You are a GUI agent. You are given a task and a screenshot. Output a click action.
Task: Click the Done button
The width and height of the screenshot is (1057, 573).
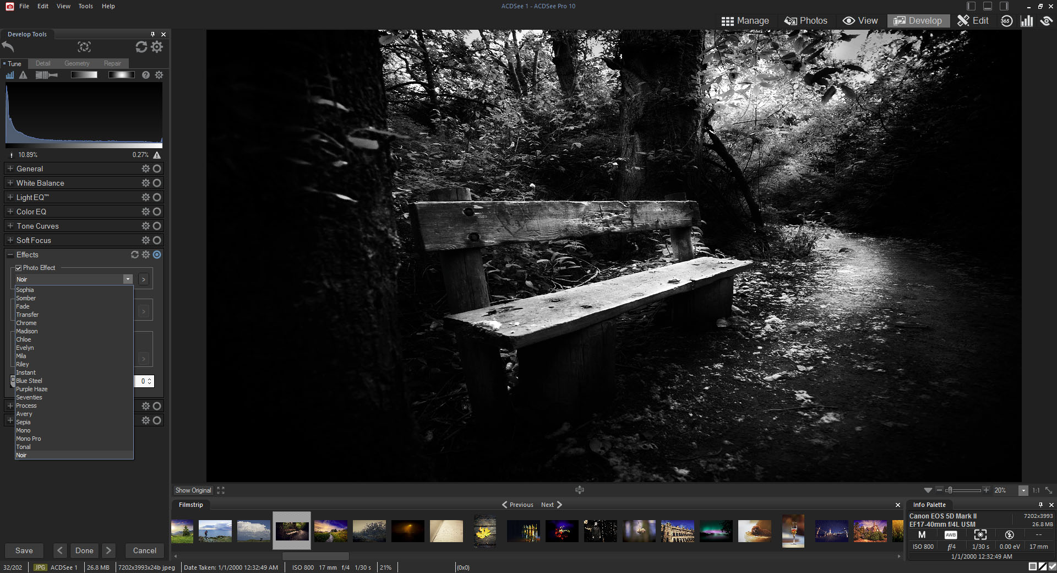pos(84,550)
